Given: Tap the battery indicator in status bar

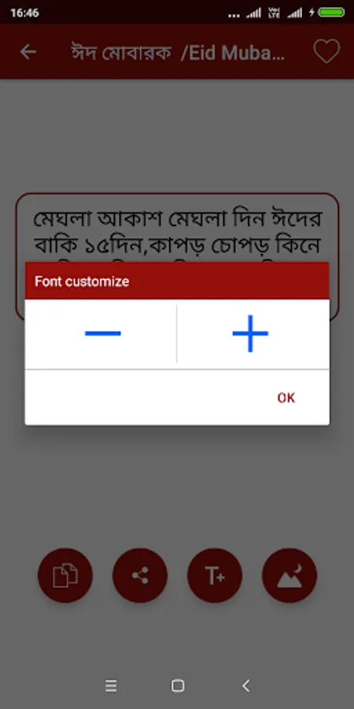Looking at the screenshot, I should point(331,13).
